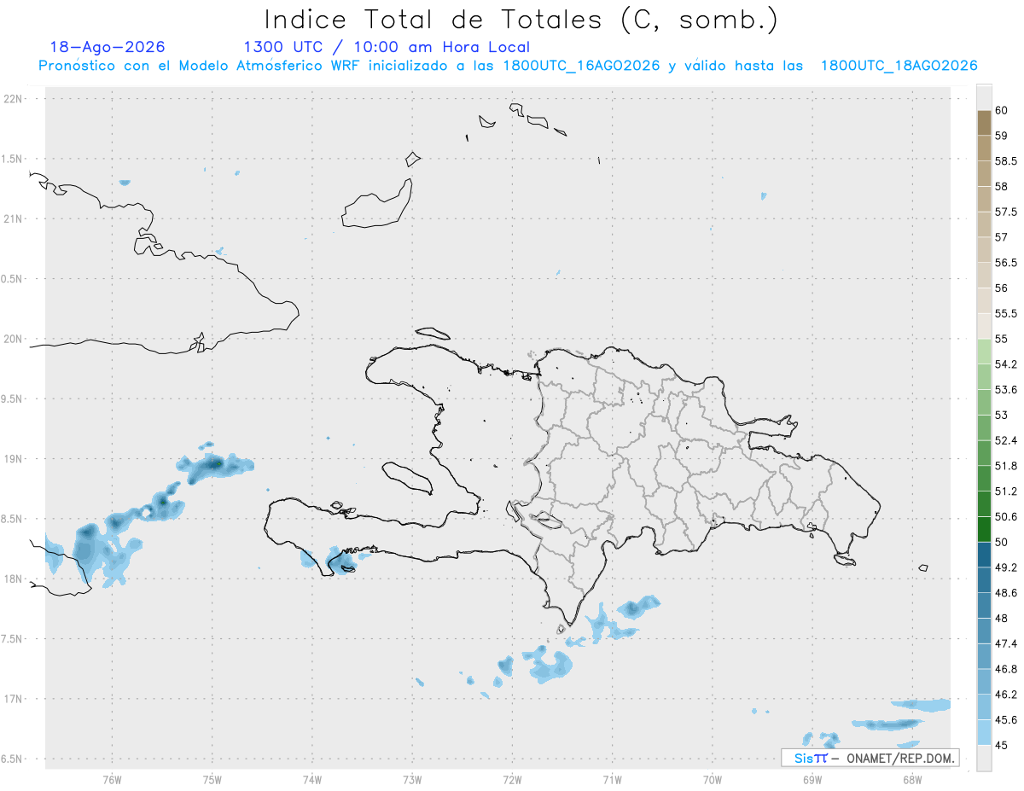Click the 22N latitude label
This screenshot has height=791, width=1024.
pyautogui.click(x=15, y=99)
